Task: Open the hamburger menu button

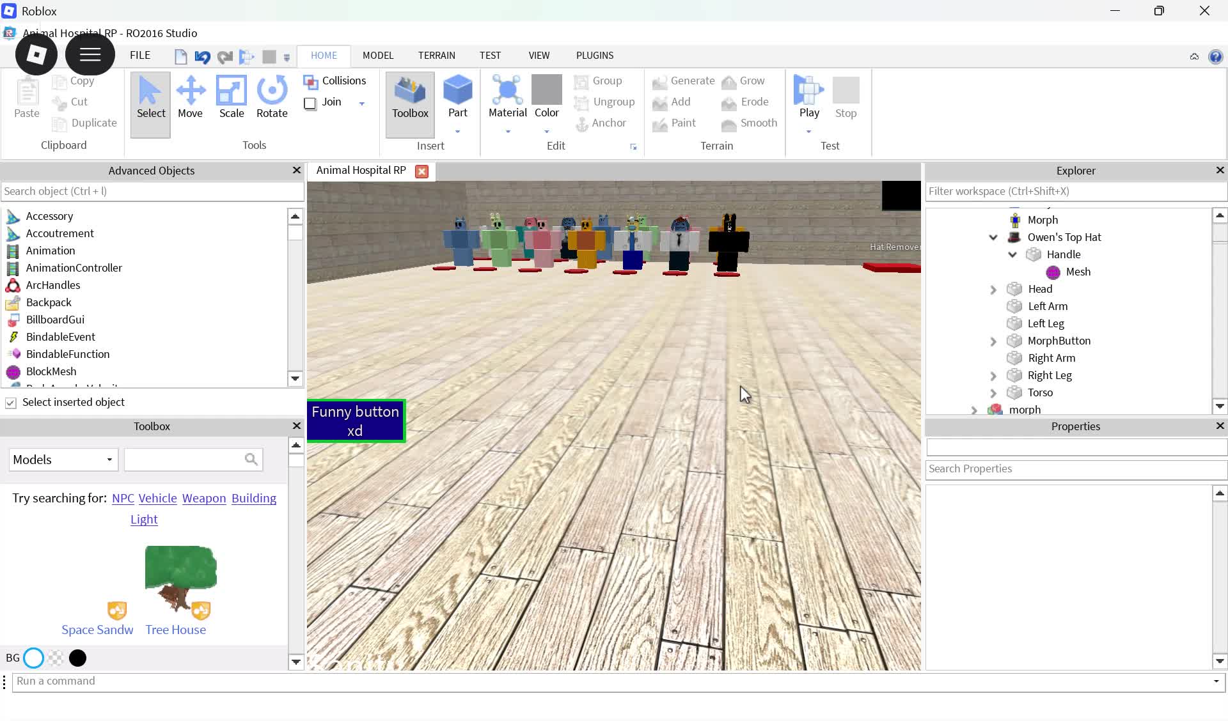Action: click(x=90, y=55)
